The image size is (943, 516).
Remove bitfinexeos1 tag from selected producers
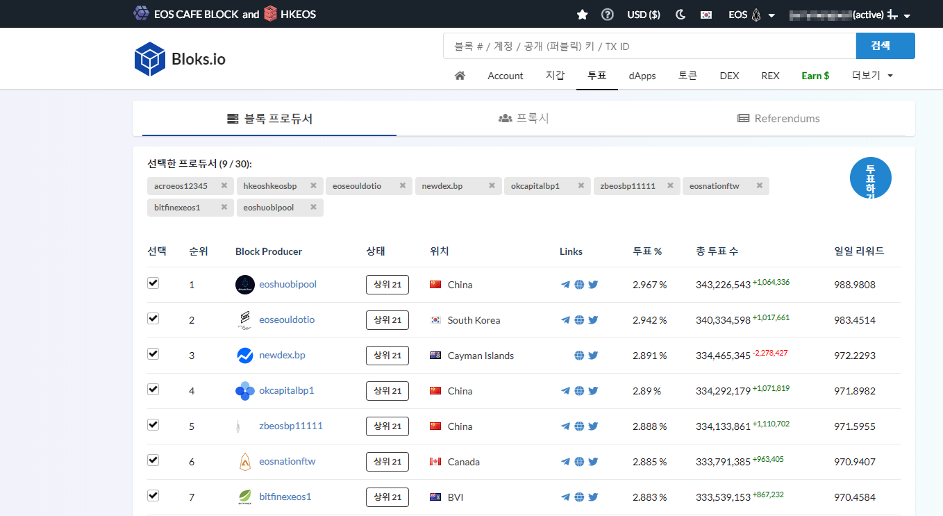coord(224,207)
